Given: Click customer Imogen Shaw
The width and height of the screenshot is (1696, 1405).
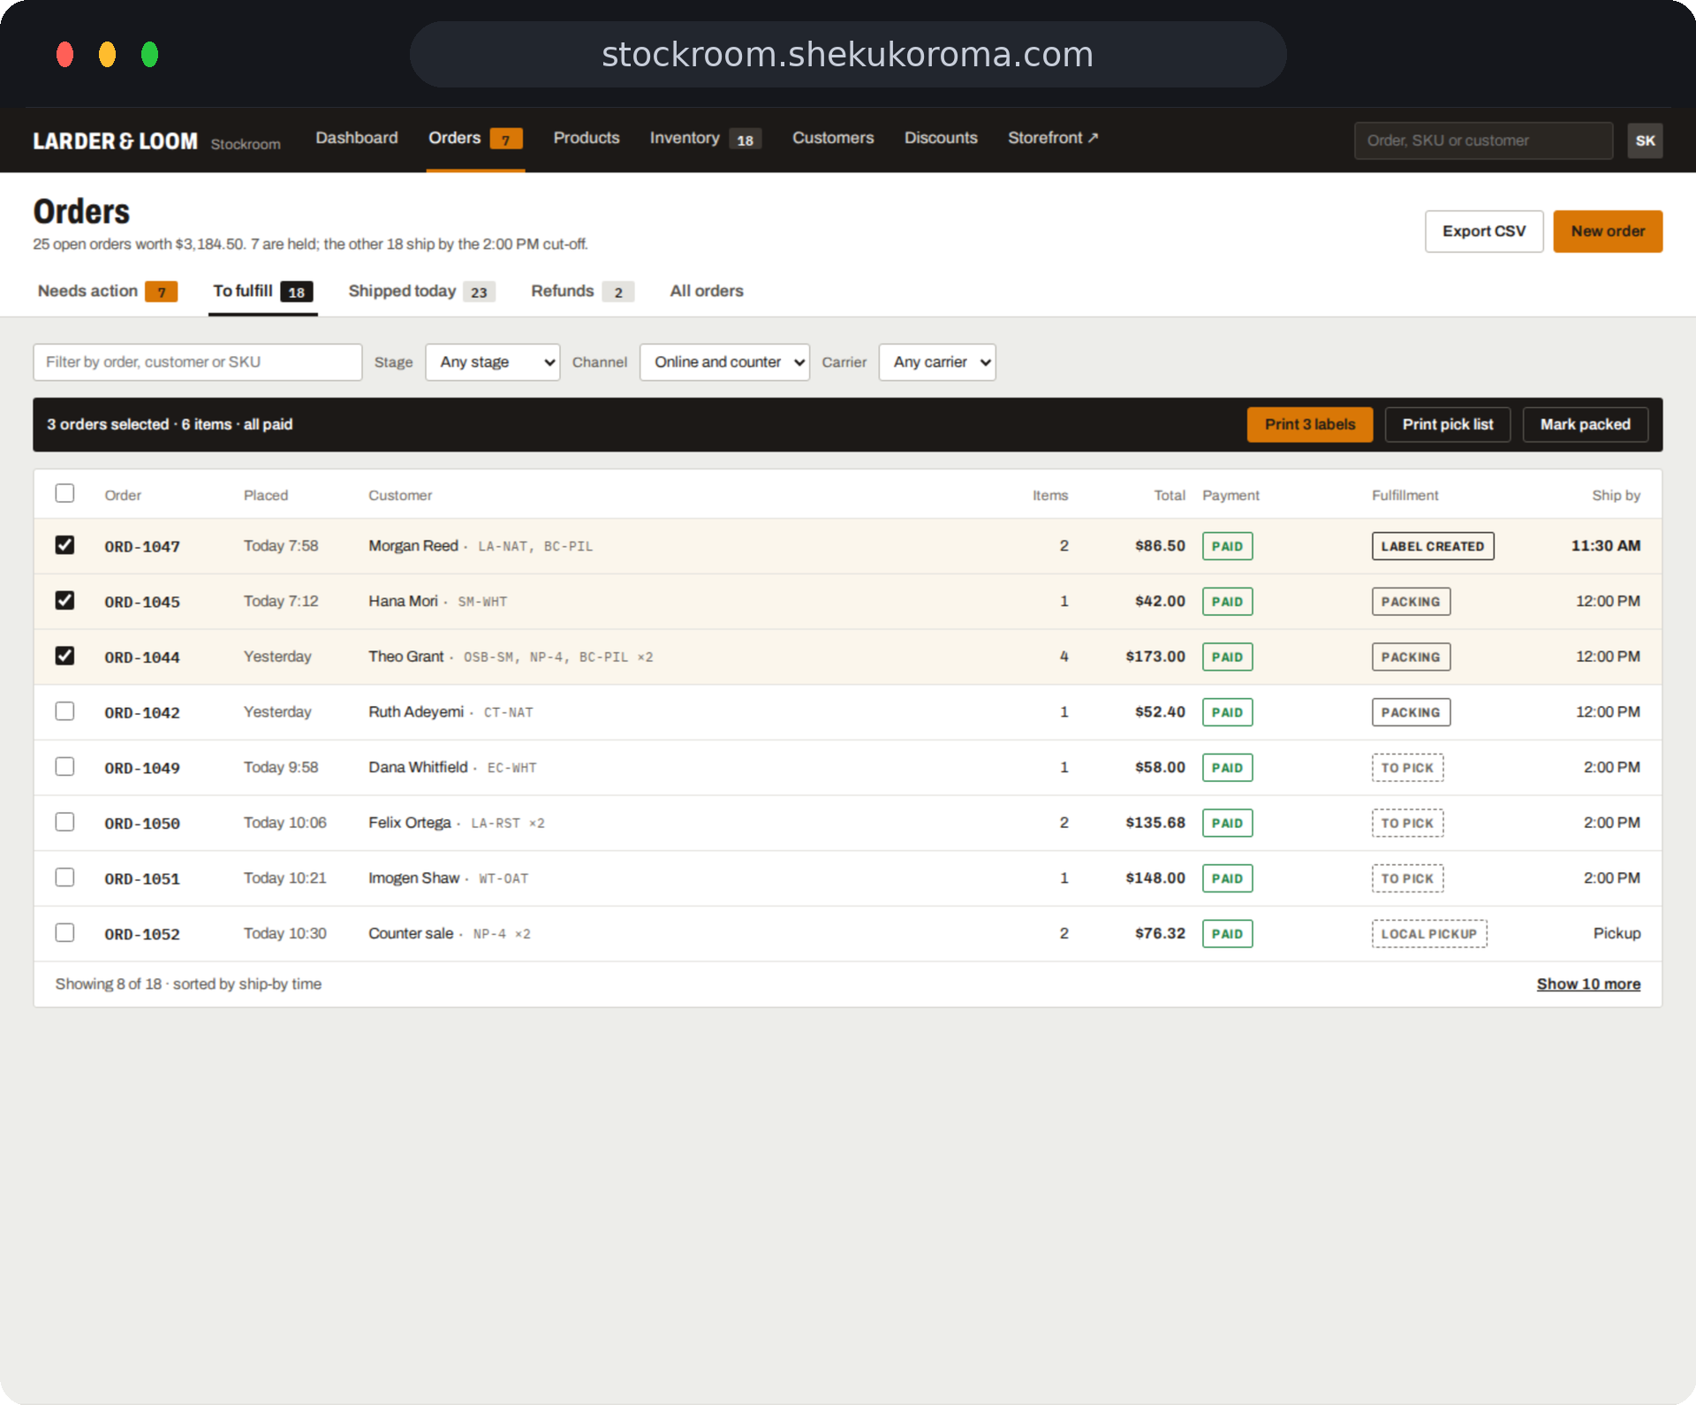Looking at the screenshot, I should tap(414, 878).
